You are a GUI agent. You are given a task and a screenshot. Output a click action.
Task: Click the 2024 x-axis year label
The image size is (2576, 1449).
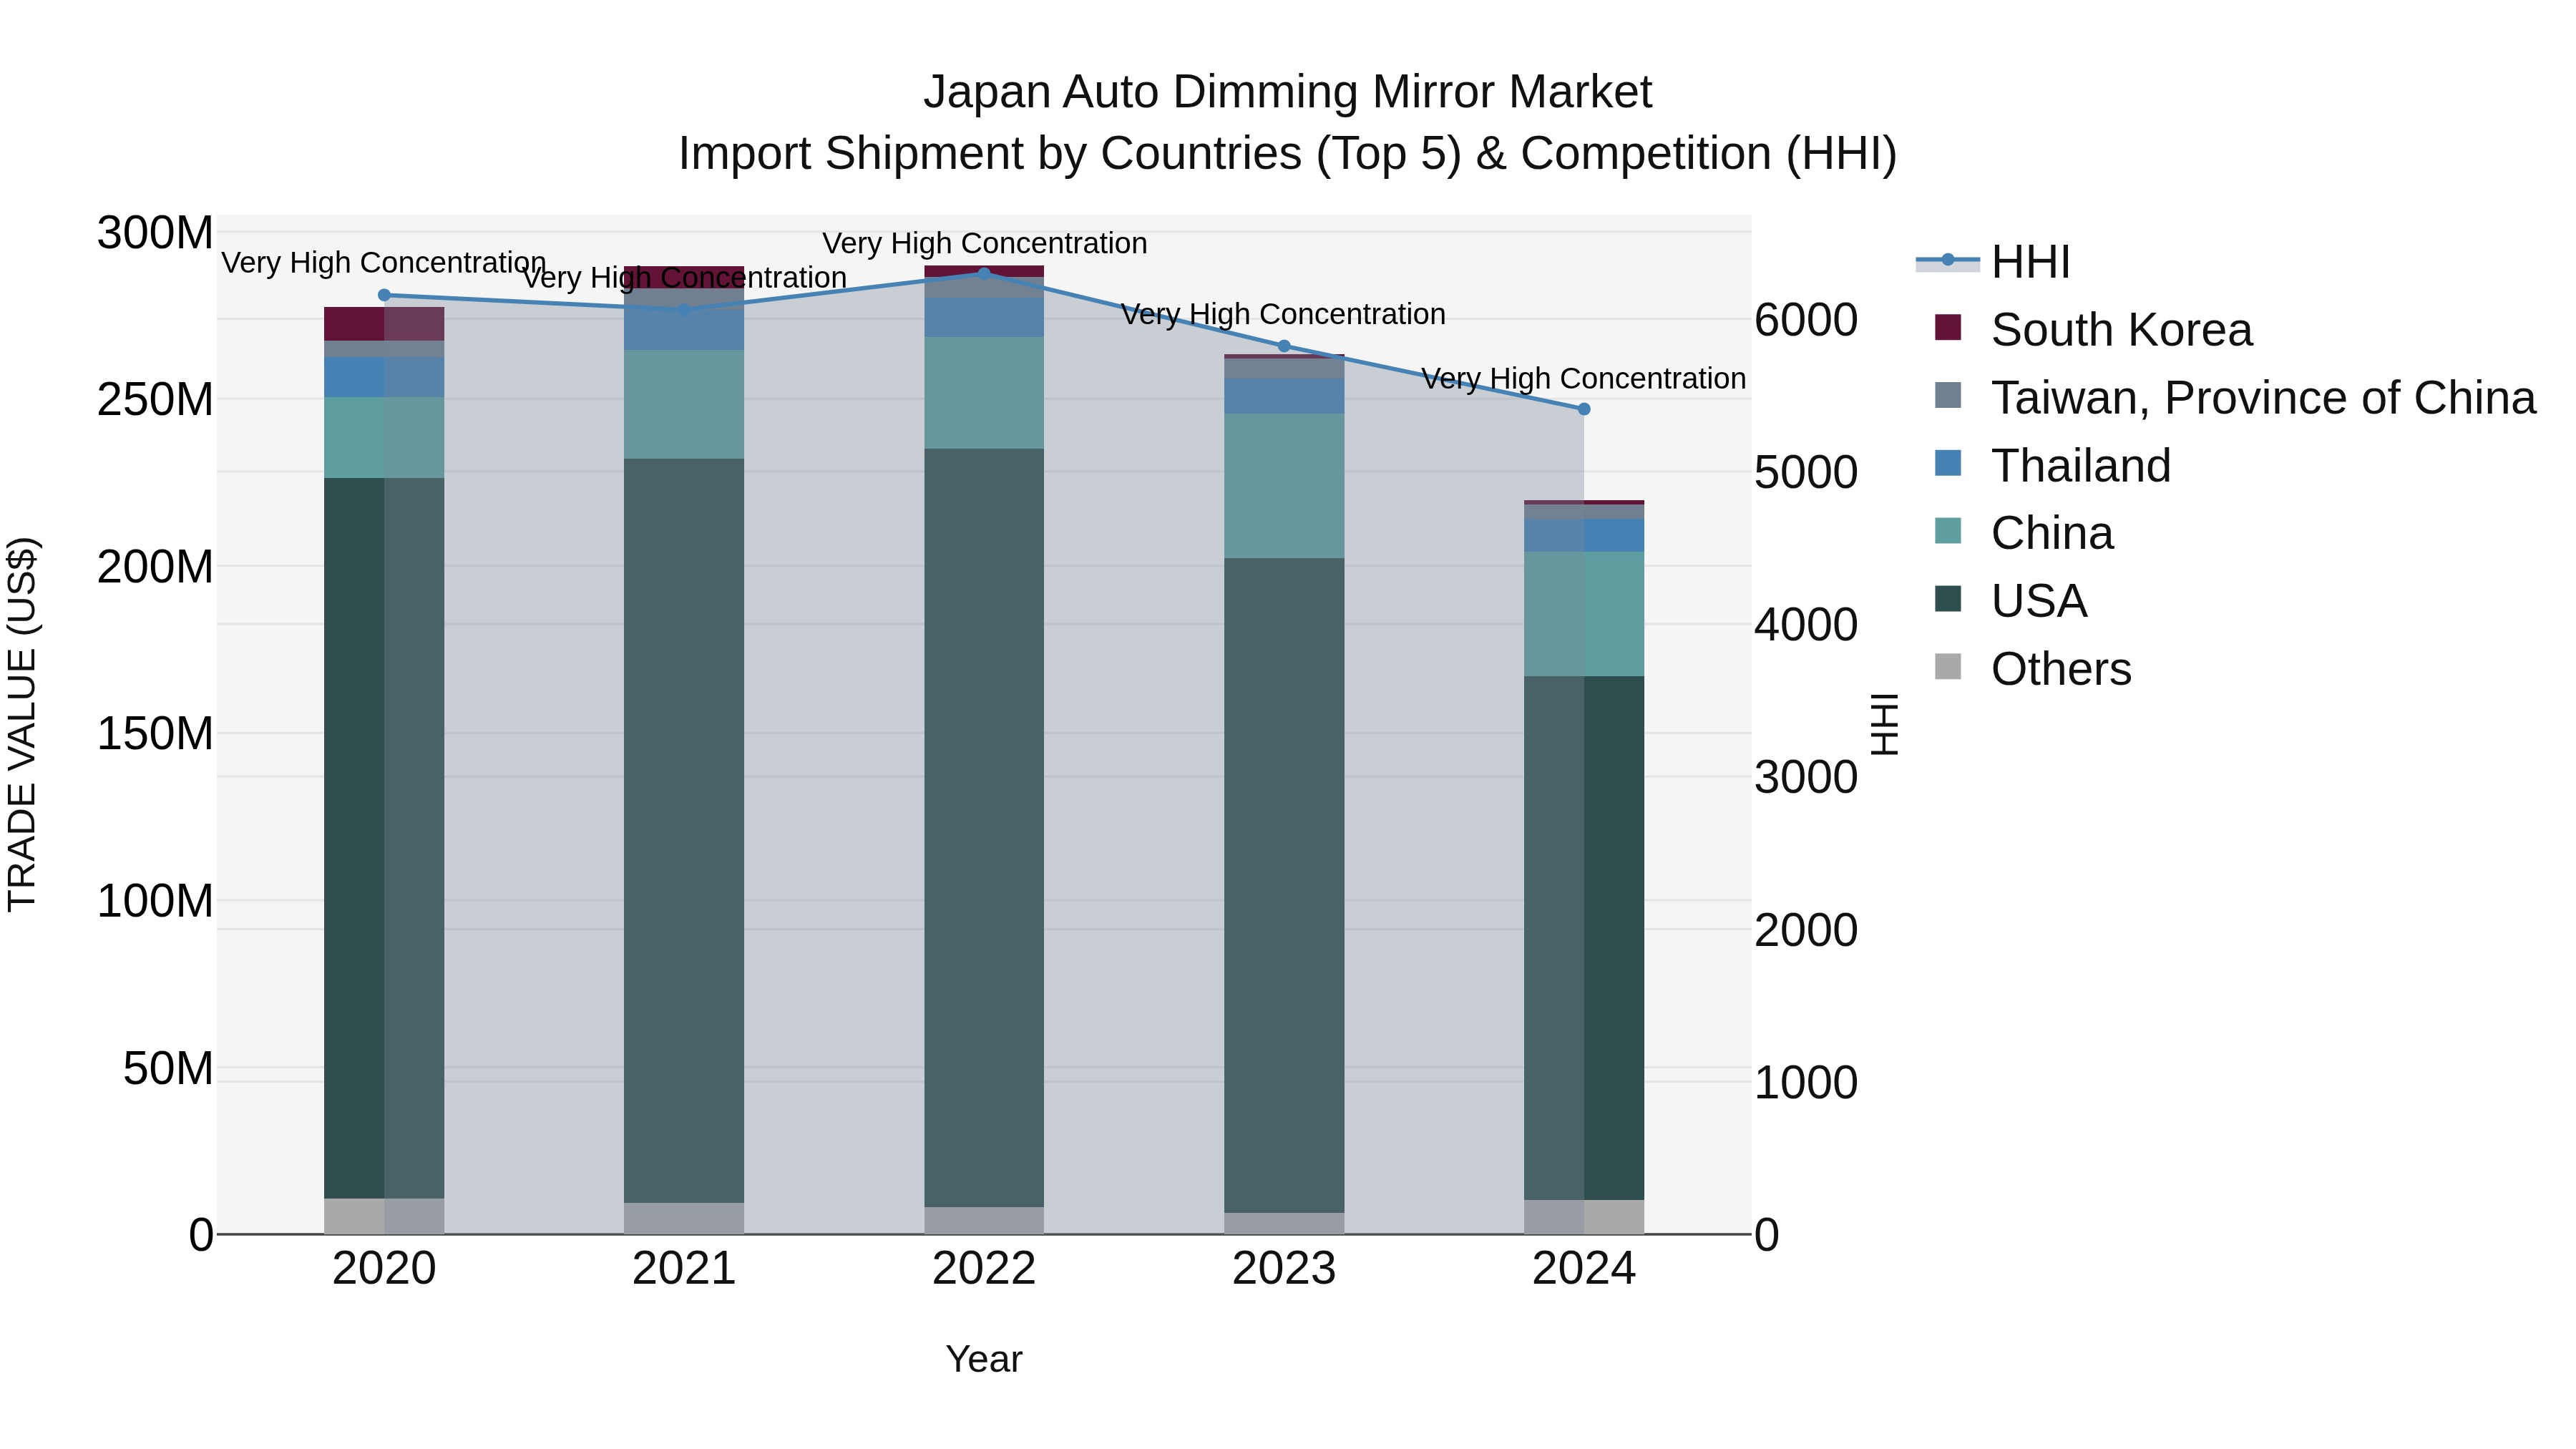[x=1583, y=1269]
